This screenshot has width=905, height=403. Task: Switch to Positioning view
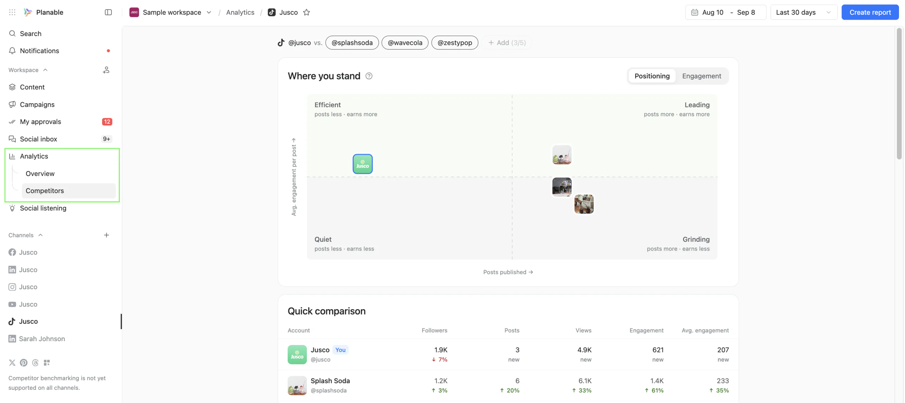pos(652,76)
